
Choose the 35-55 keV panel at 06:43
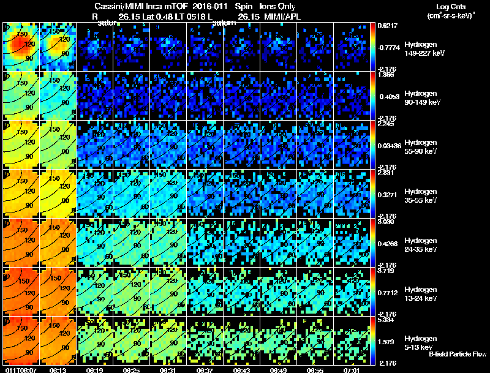coord(241,194)
